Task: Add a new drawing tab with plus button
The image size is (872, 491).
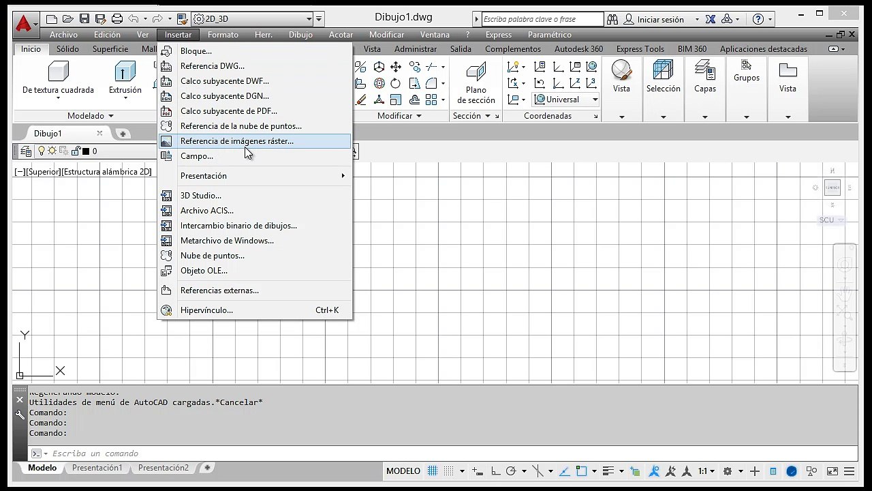Action: (123, 134)
